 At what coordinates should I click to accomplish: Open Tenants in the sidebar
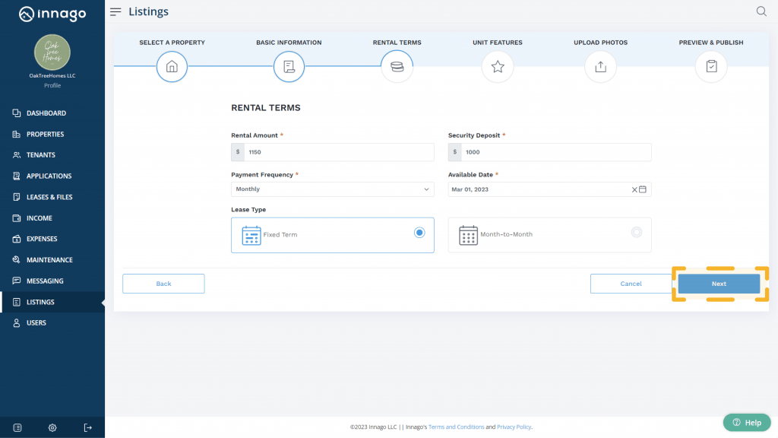pyautogui.click(x=41, y=155)
